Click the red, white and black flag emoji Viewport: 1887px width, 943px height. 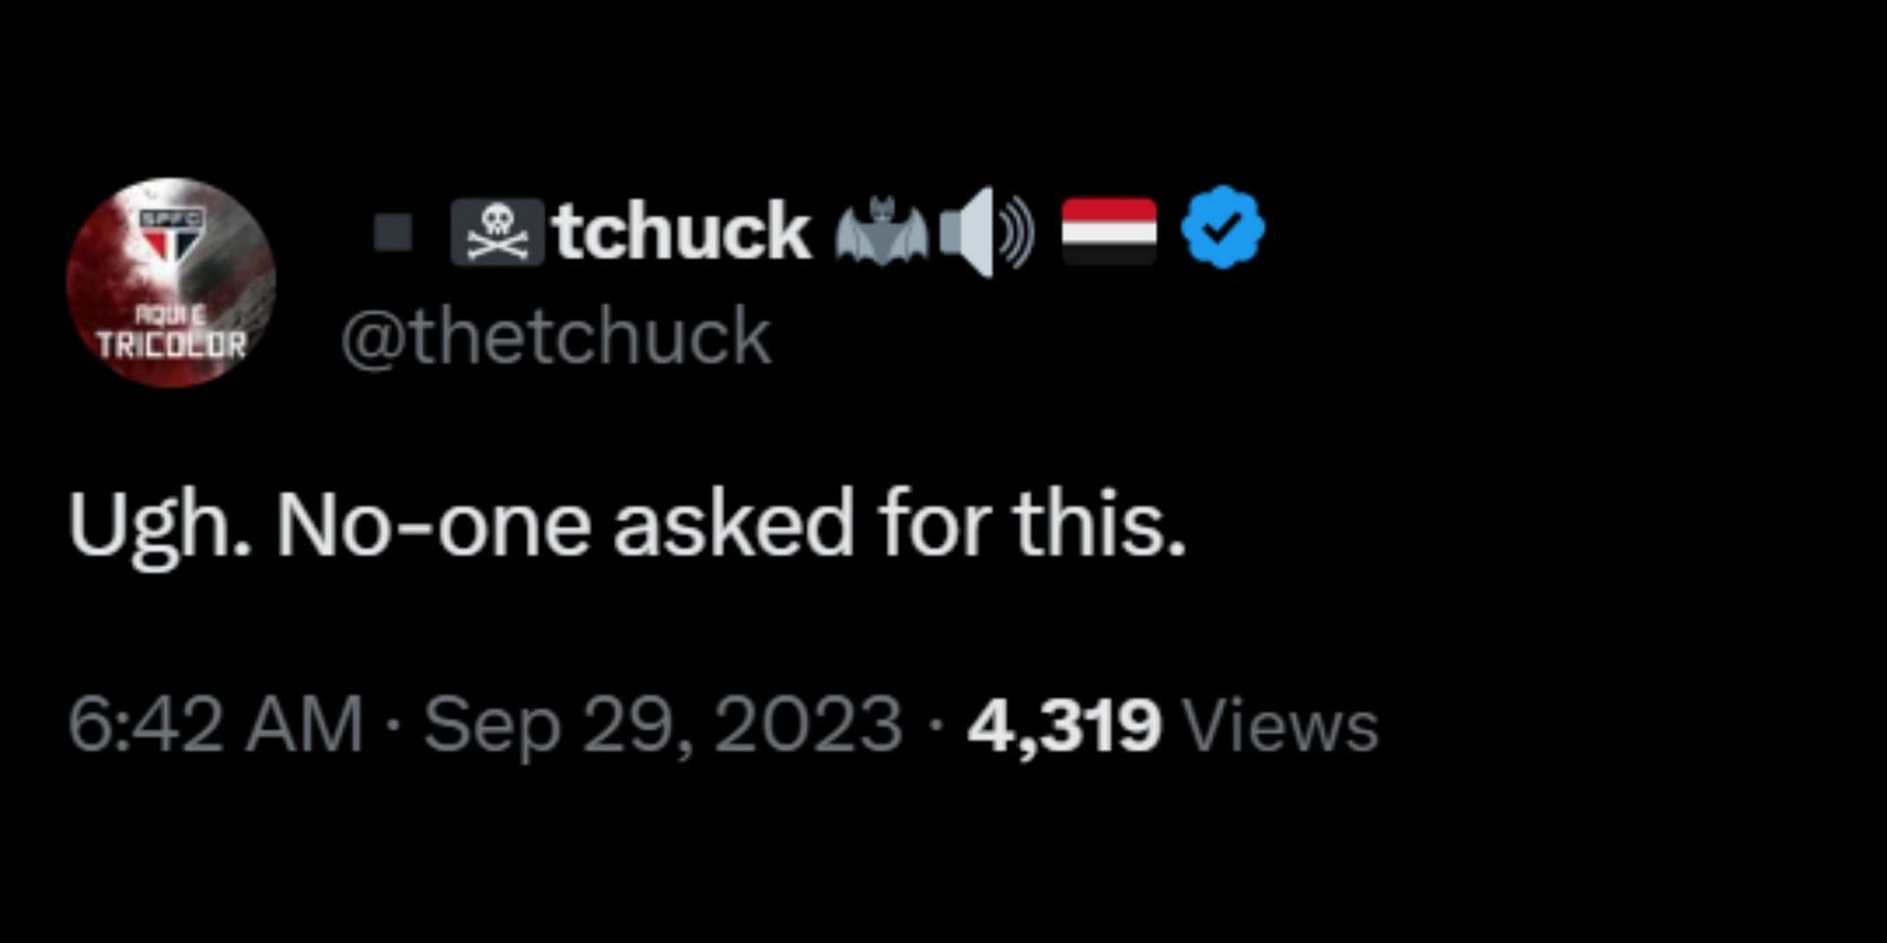click(1110, 231)
